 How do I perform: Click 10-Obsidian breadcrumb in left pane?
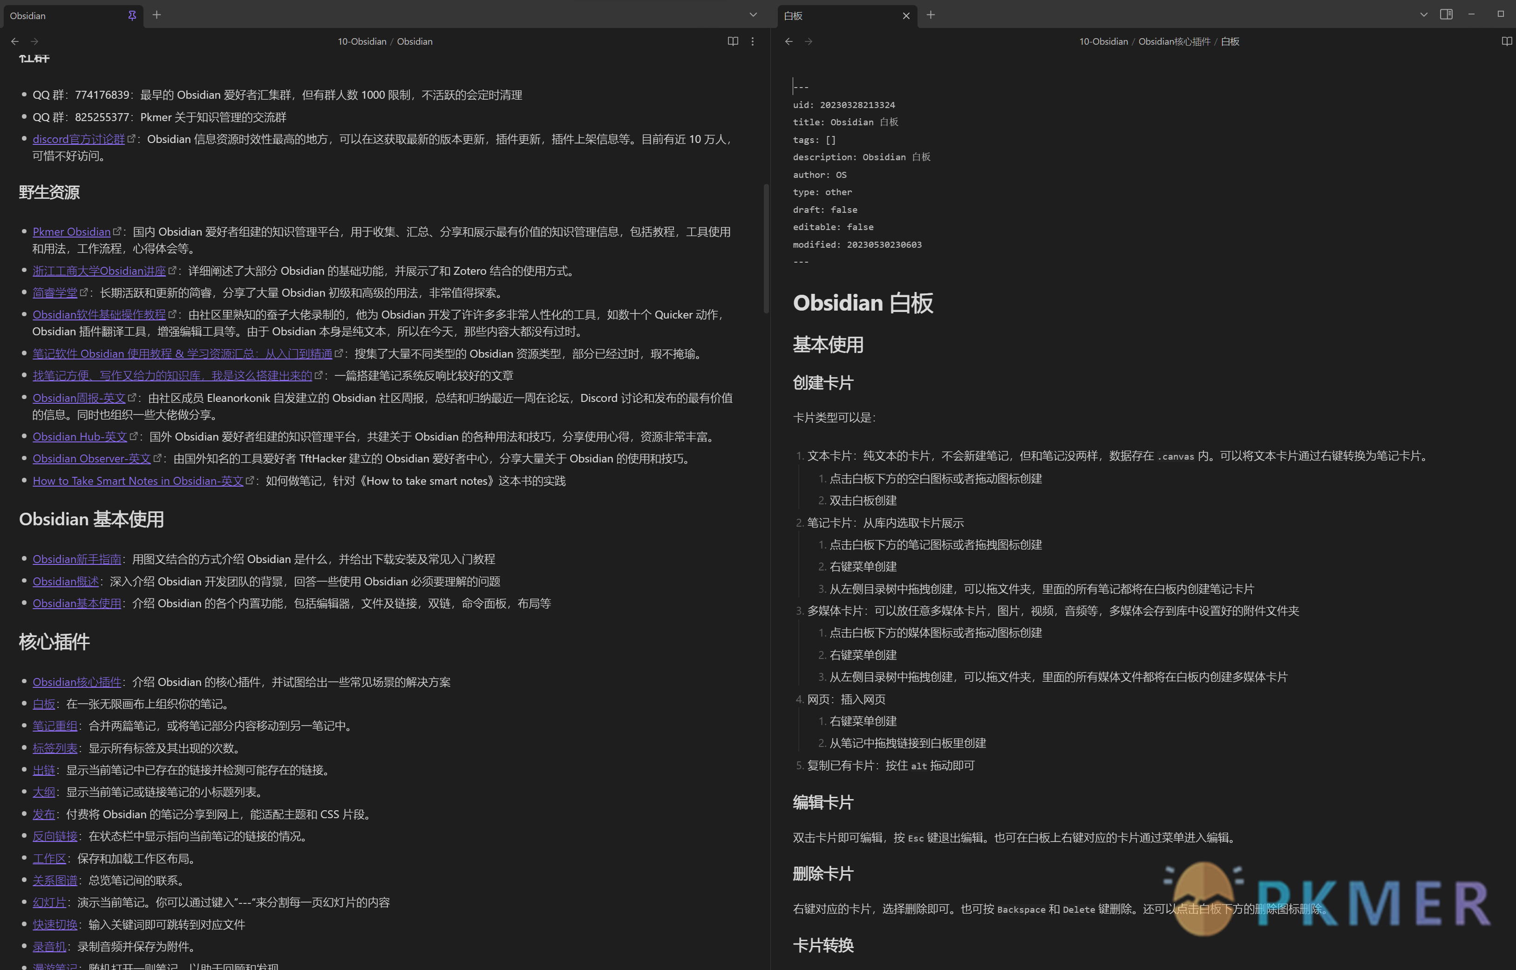pos(362,41)
